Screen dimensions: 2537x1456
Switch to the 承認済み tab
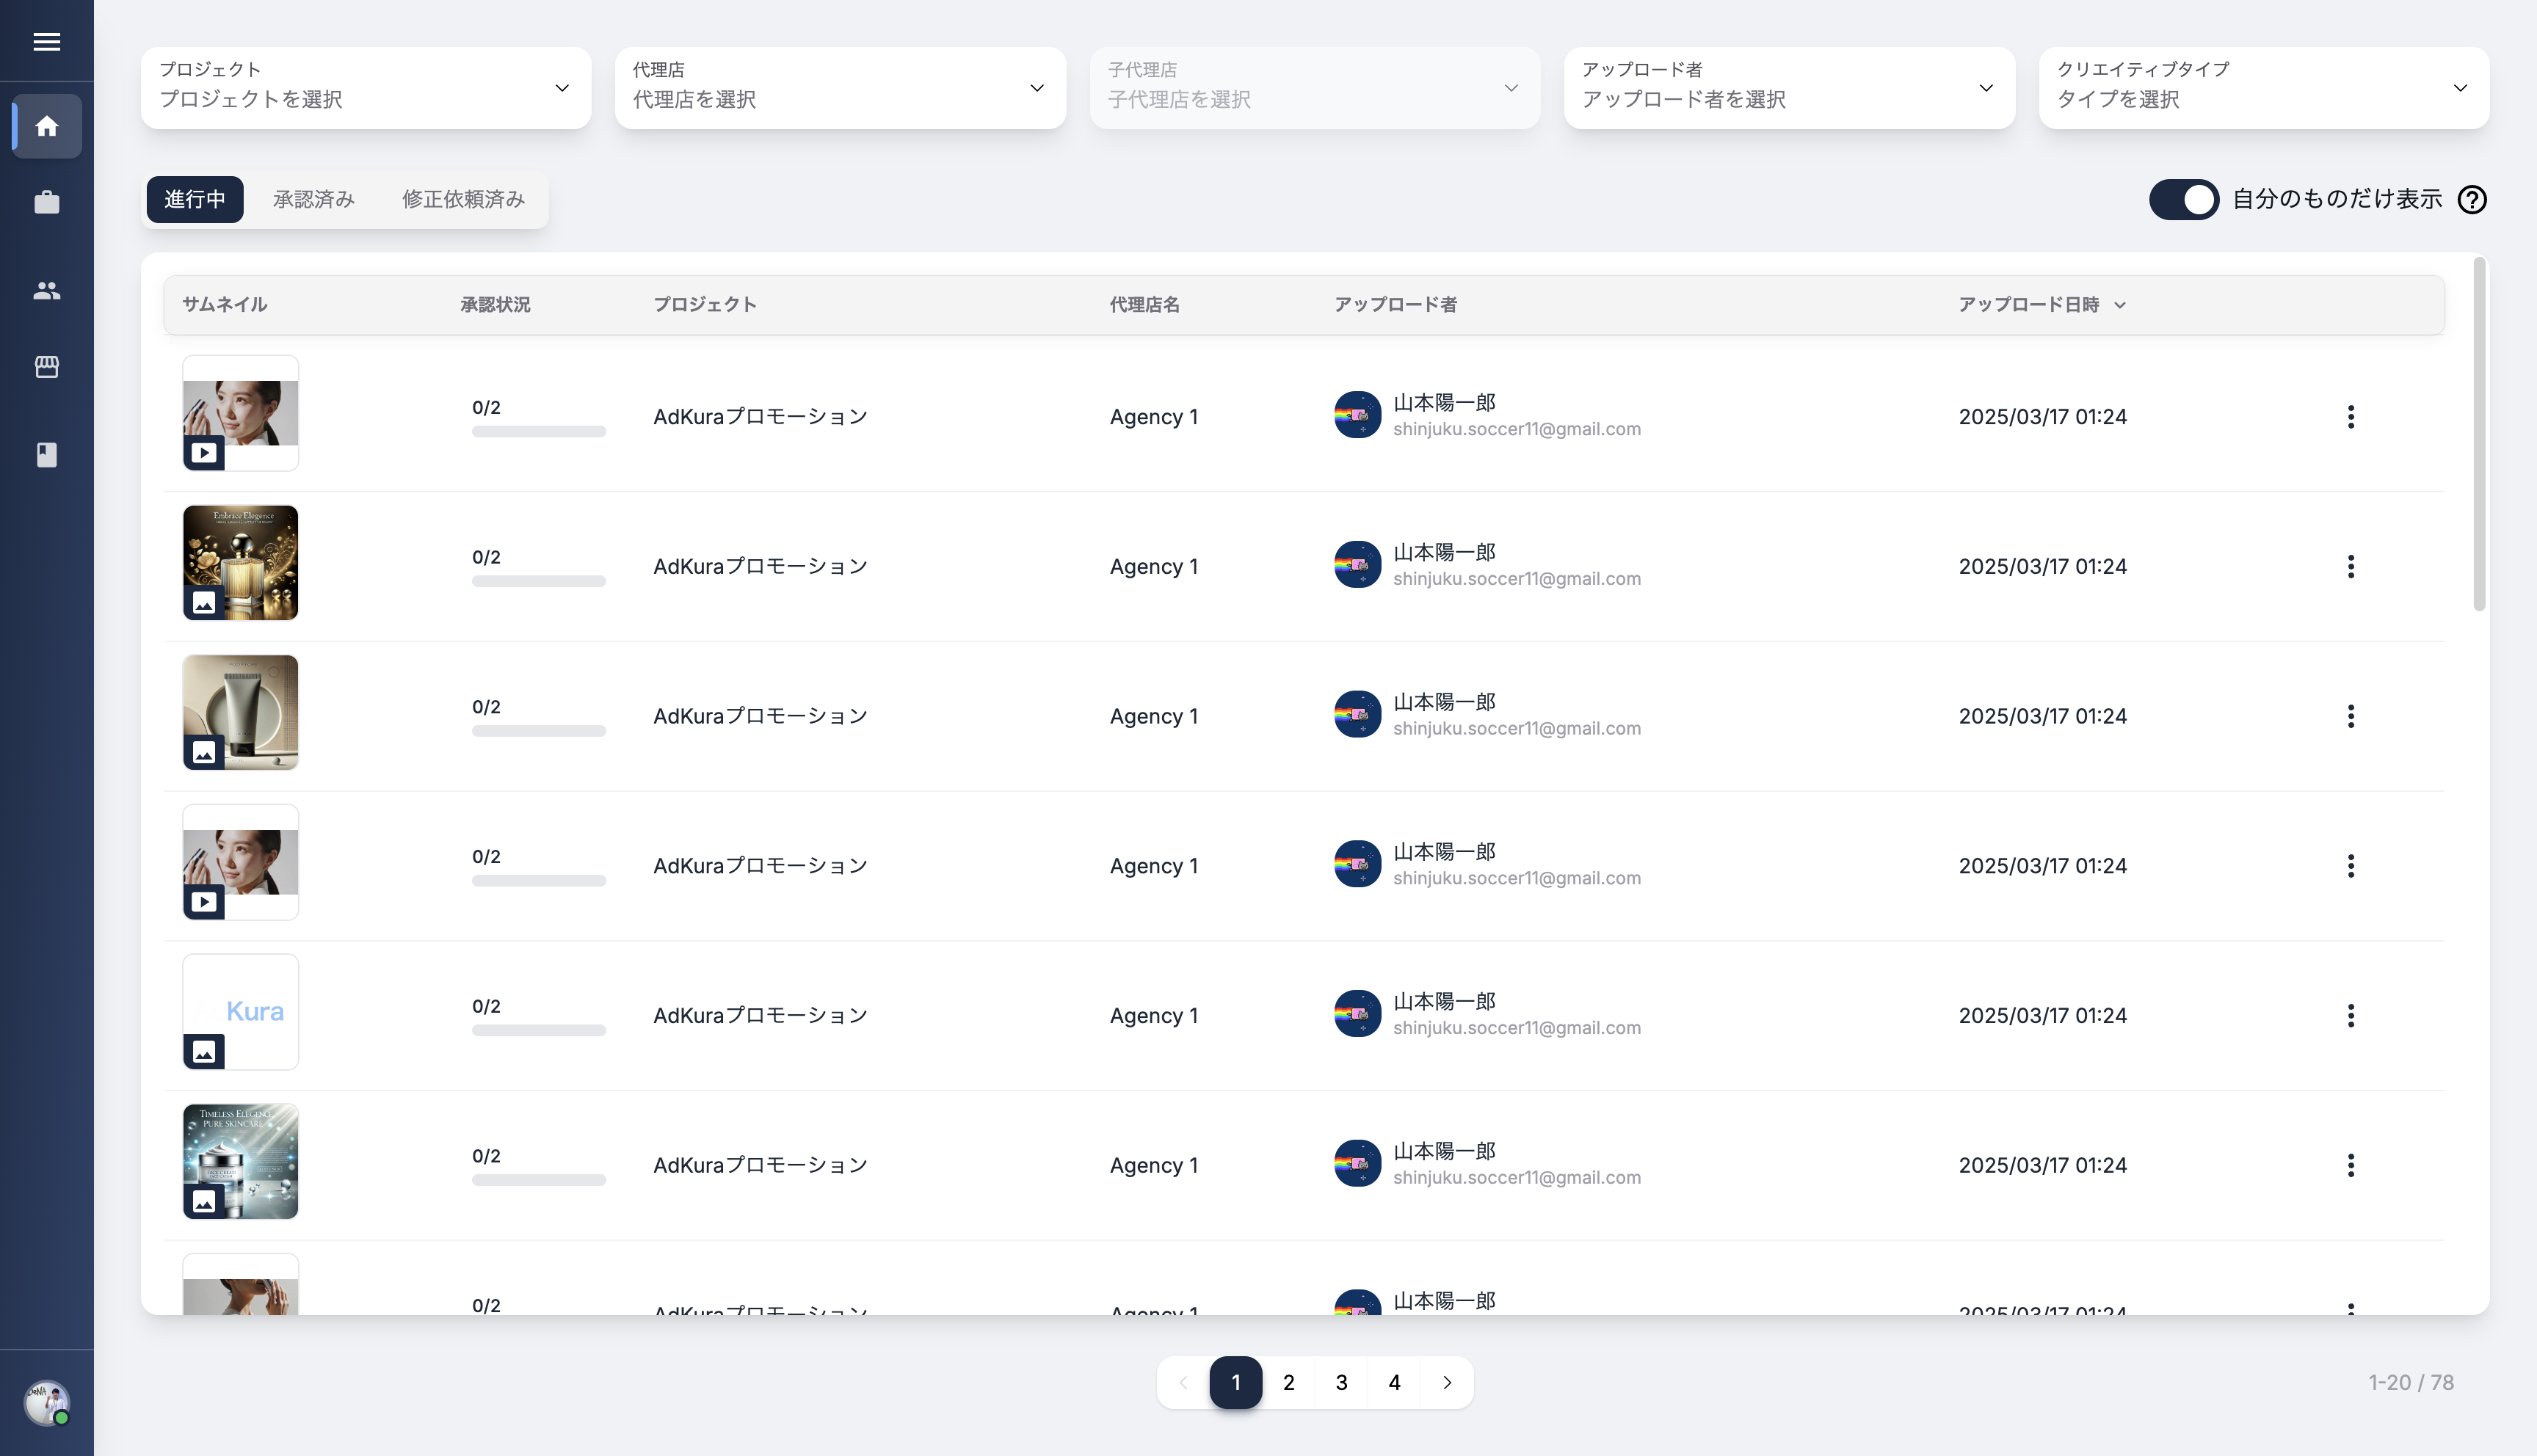[x=313, y=200]
